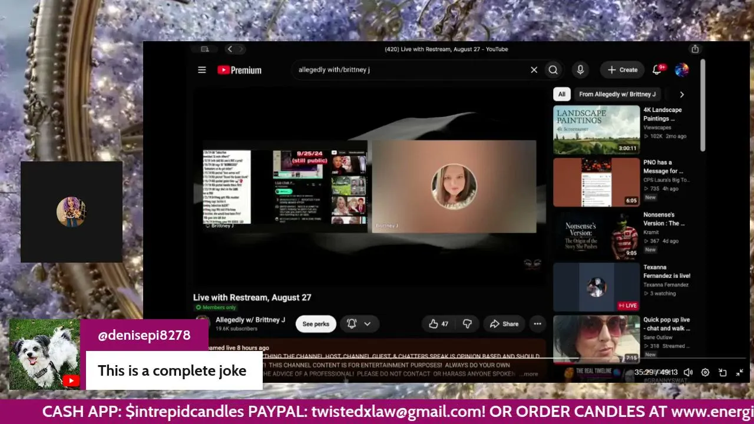Open the Create menu button
This screenshot has width=754, height=424.
coord(622,70)
